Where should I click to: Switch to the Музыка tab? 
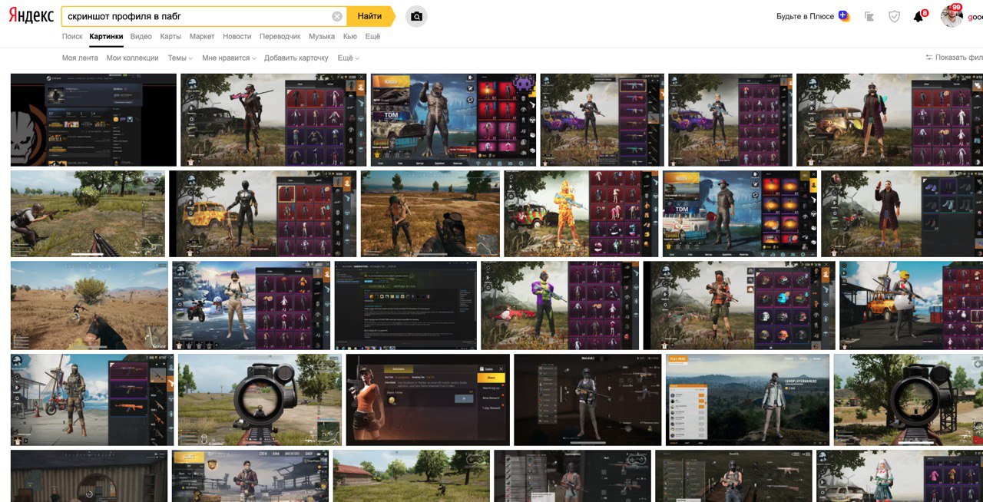click(322, 36)
